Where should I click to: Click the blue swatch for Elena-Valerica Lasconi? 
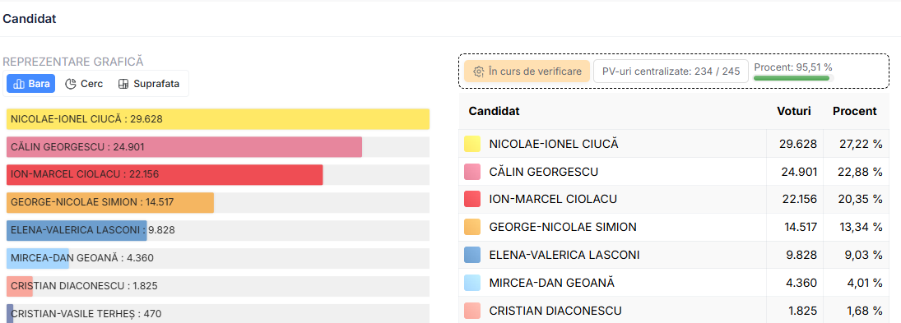[x=472, y=255]
